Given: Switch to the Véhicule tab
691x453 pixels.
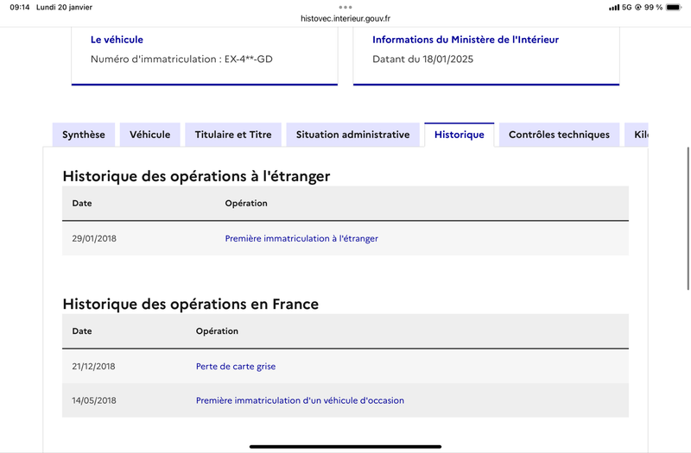Looking at the screenshot, I should coord(149,135).
